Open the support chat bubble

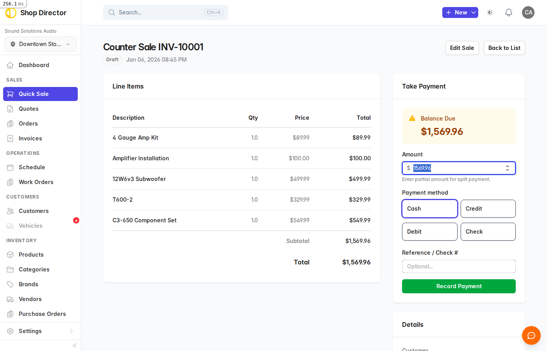click(531, 335)
